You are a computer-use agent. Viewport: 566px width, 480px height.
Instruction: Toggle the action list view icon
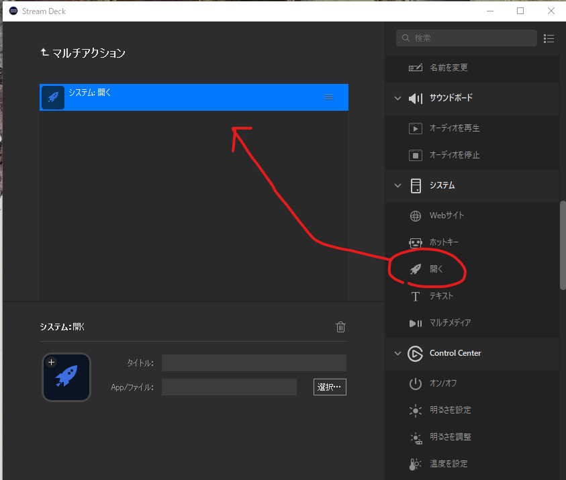click(x=549, y=39)
